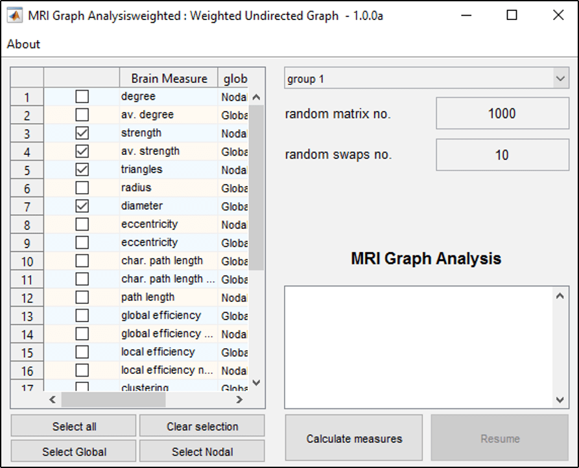The width and height of the screenshot is (579, 468).
Task: Open the About menu
Action: 24,44
